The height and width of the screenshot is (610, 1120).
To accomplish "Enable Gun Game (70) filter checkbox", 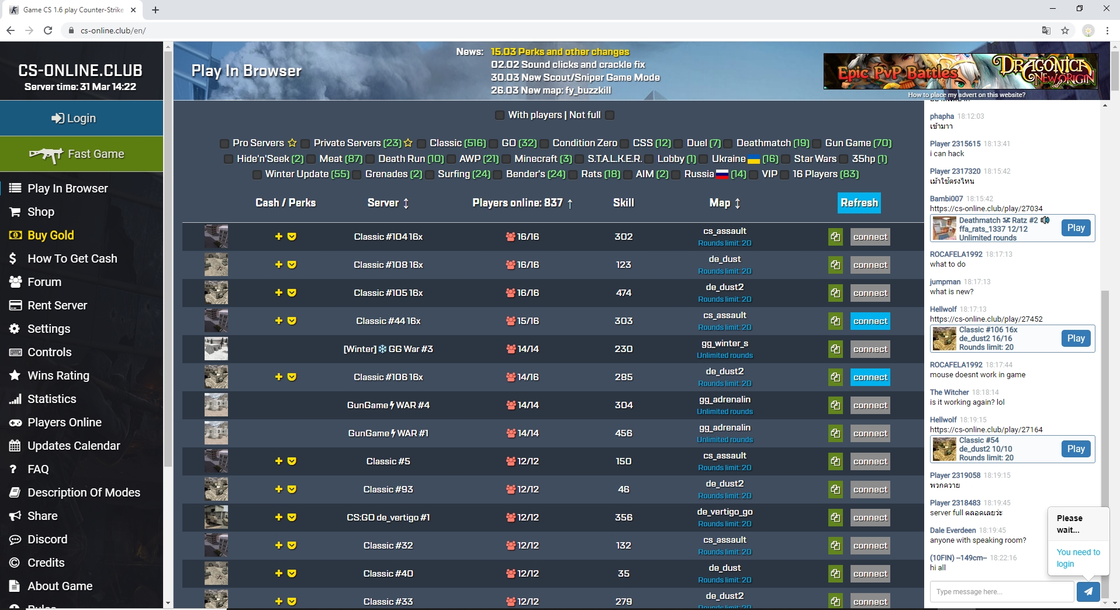I will point(817,143).
